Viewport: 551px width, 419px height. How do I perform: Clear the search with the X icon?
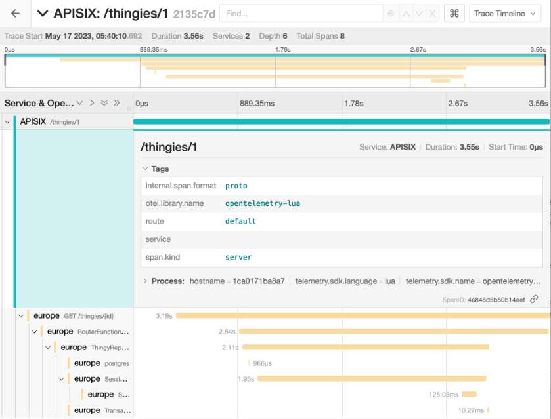(x=431, y=14)
